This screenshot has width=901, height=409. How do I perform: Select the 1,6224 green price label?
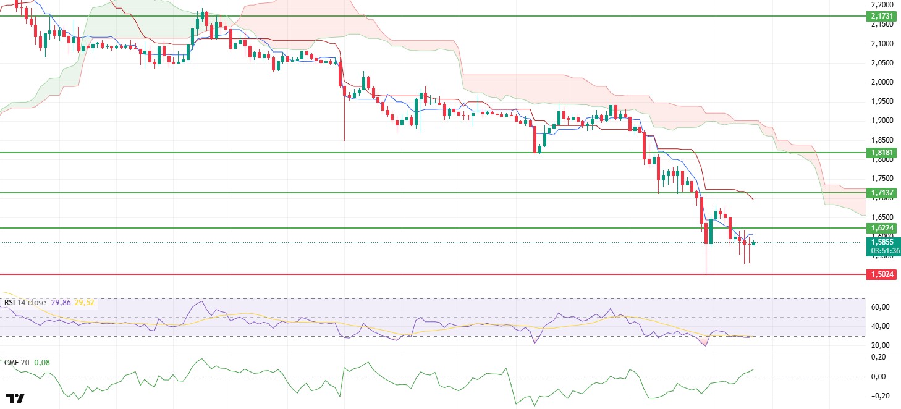[x=883, y=228]
